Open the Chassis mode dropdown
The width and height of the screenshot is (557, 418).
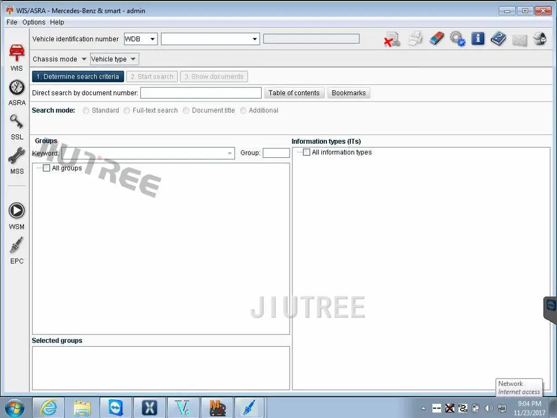coord(60,60)
